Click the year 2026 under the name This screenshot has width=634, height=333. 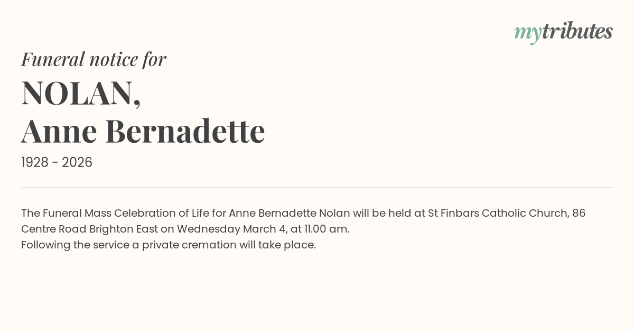tap(77, 162)
